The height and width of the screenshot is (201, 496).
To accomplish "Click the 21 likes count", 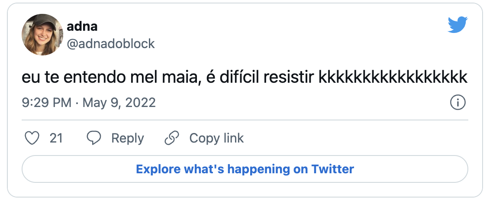I will [56, 138].
